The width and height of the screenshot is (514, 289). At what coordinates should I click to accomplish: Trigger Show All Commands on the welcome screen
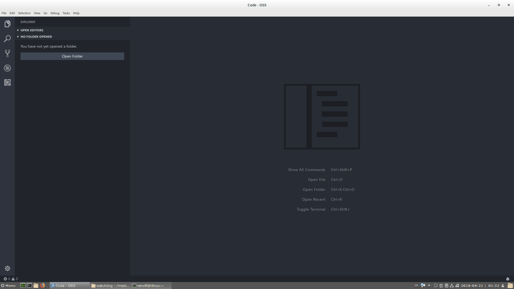tap(307, 170)
